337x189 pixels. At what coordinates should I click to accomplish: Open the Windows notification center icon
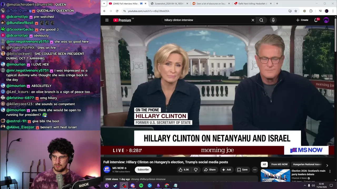tap(331, 186)
